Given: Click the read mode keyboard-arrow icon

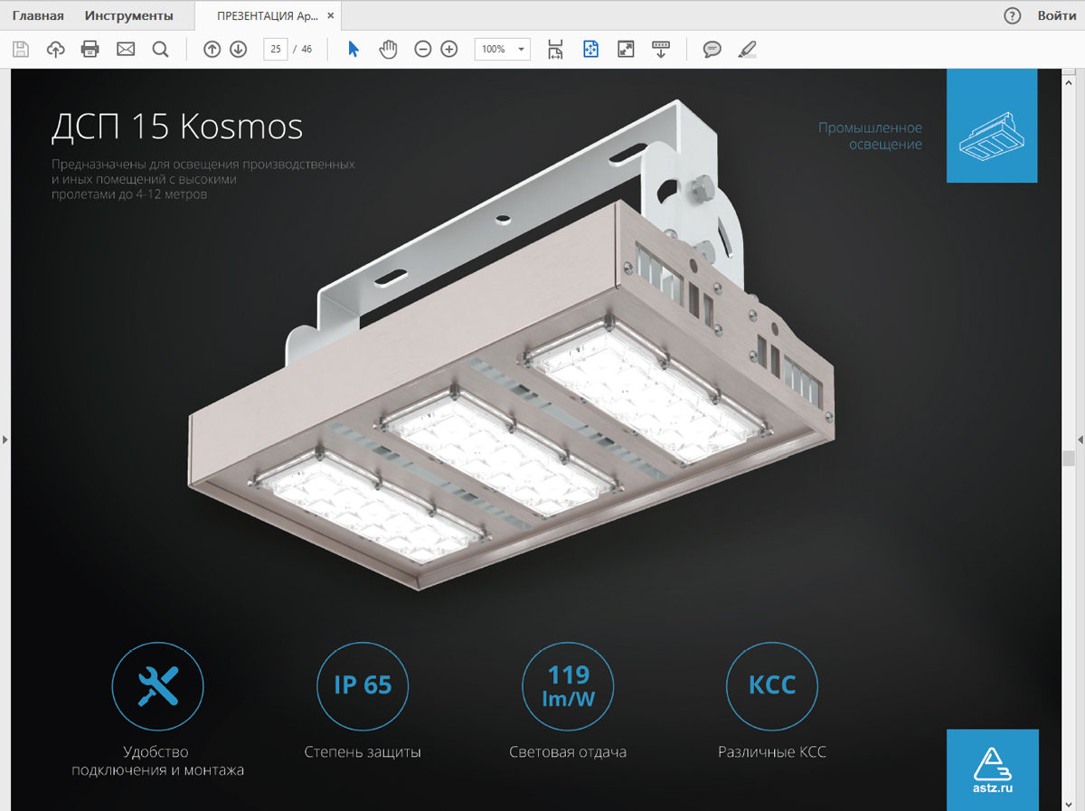Looking at the screenshot, I should click(661, 50).
